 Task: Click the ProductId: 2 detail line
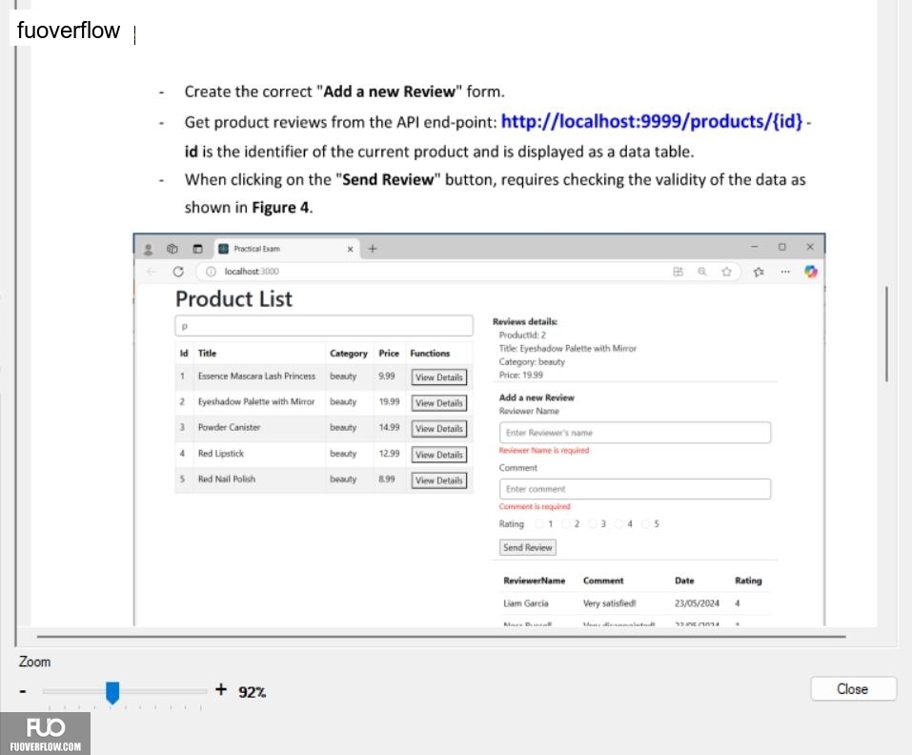[x=522, y=335]
